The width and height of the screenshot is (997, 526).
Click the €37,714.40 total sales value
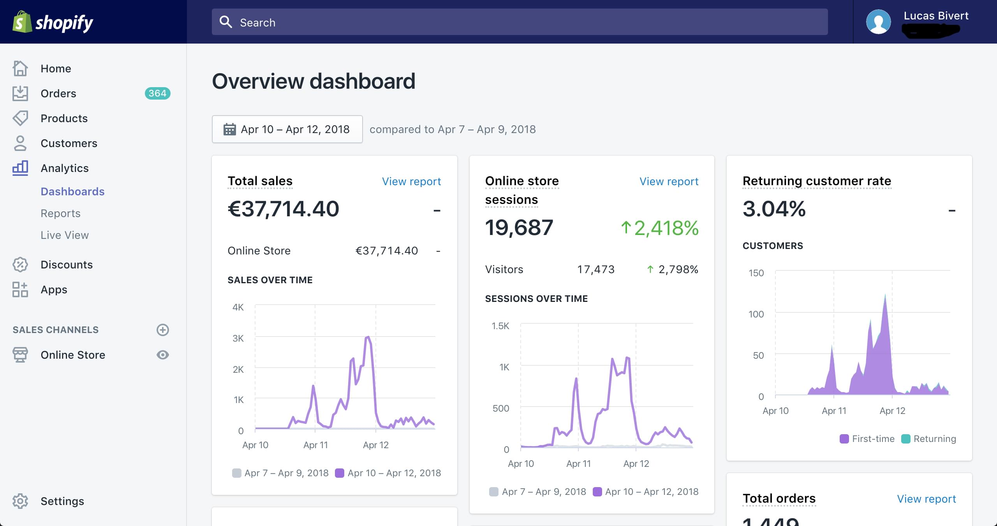[283, 209]
